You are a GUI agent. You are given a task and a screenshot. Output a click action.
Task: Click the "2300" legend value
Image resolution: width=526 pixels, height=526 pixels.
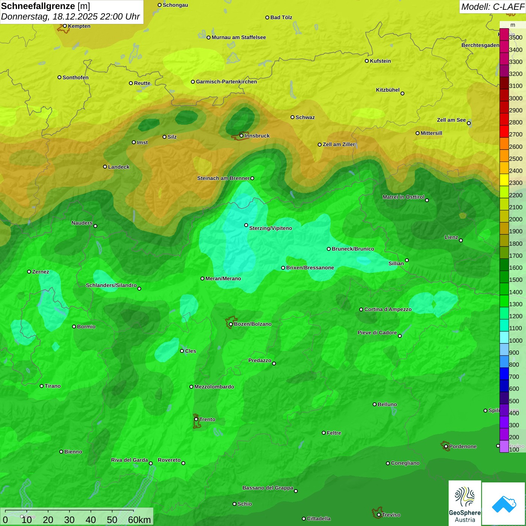(516, 183)
